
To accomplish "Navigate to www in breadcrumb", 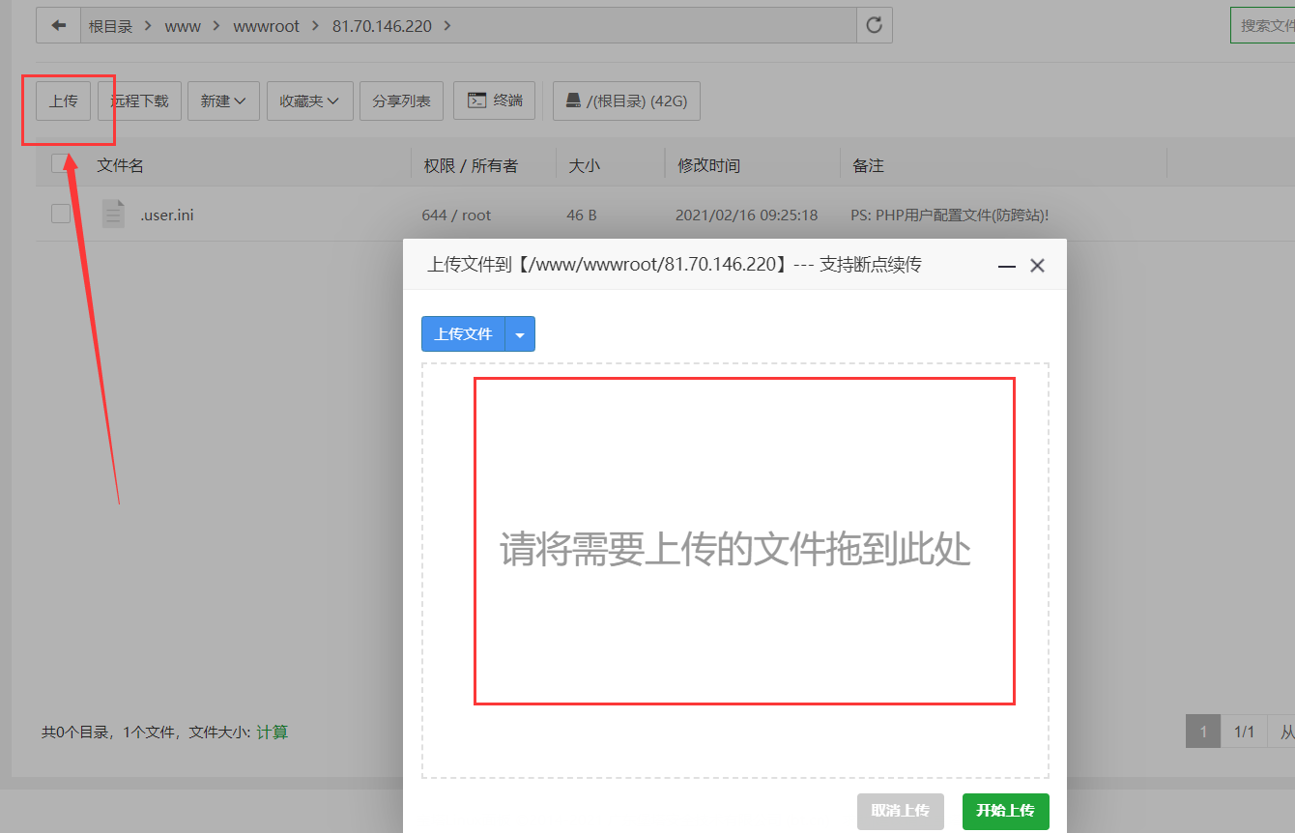I will 183,26.
